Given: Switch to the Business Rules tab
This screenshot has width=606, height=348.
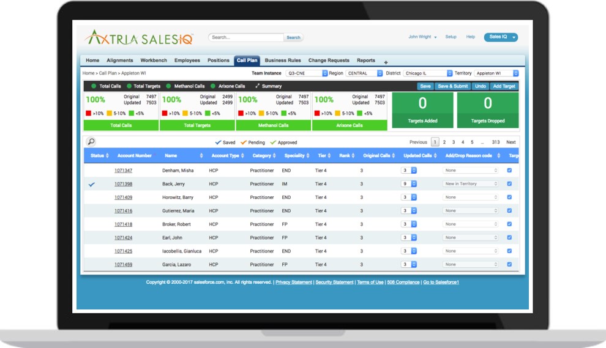Looking at the screenshot, I should pyautogui.click(x=283, y=61).
